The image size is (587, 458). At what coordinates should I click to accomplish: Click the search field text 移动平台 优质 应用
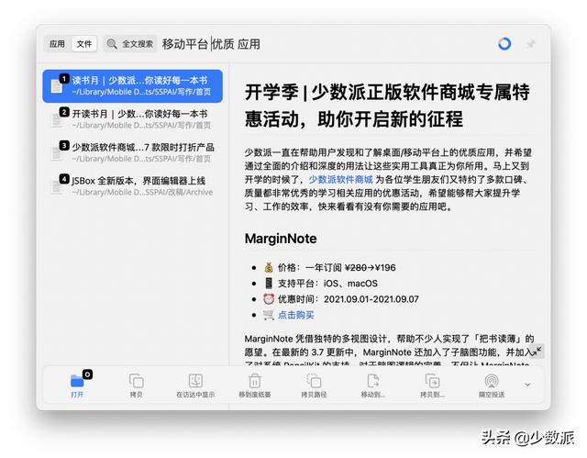coord(211,44)
